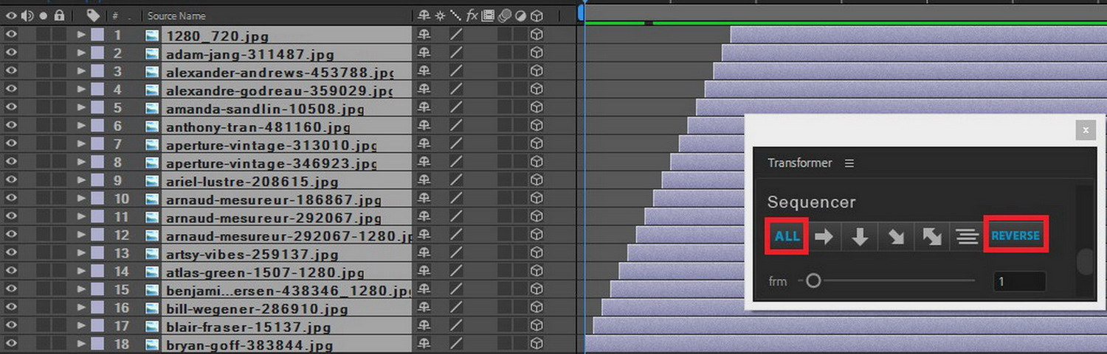The image size is (1107, 354).
Task: Click label color swatch of layer 13
Action: 97,253
